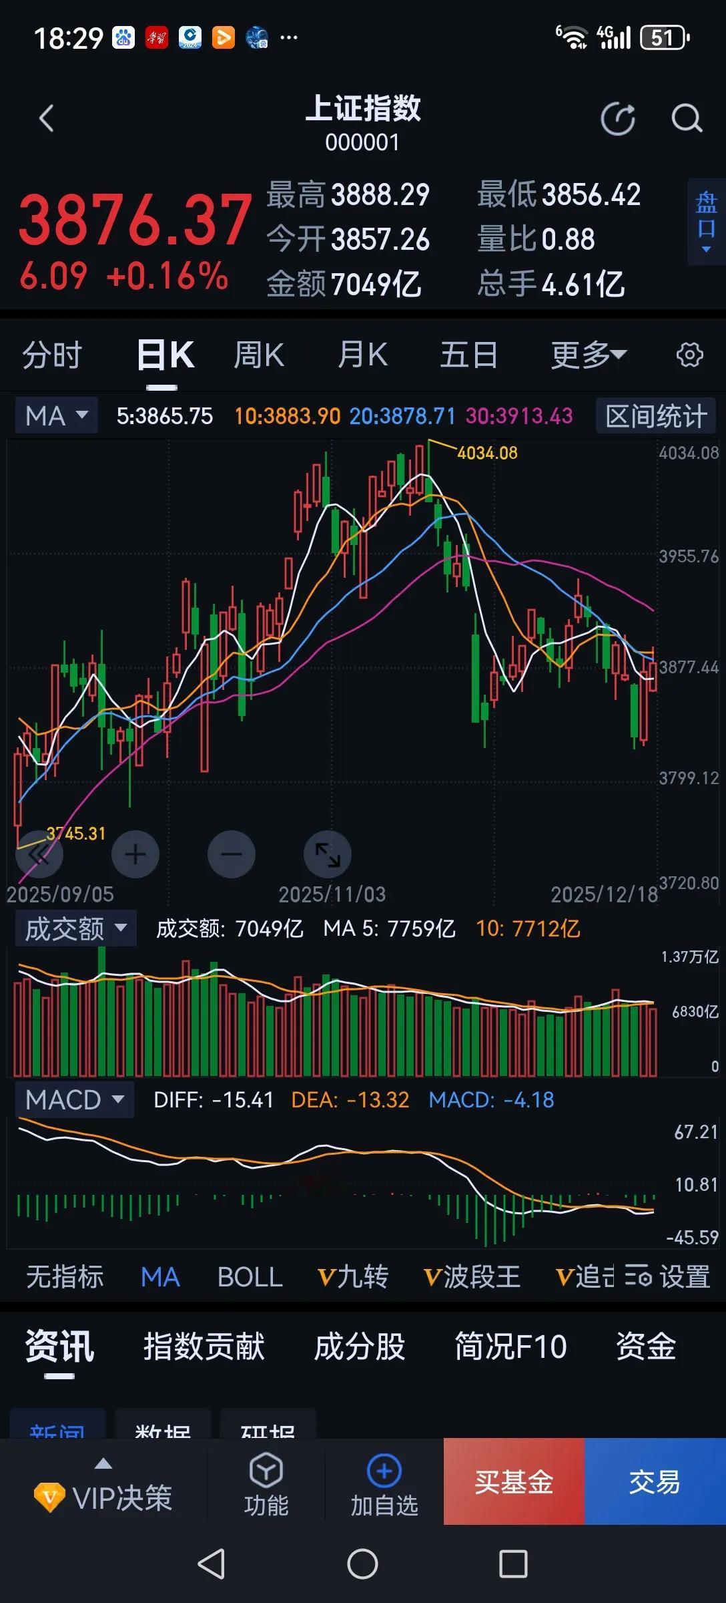Viewport: 726px width, 1603px height.
Task: Open the 简况F10 tab
Action: pyautogui.click(x=510, y=1345)
